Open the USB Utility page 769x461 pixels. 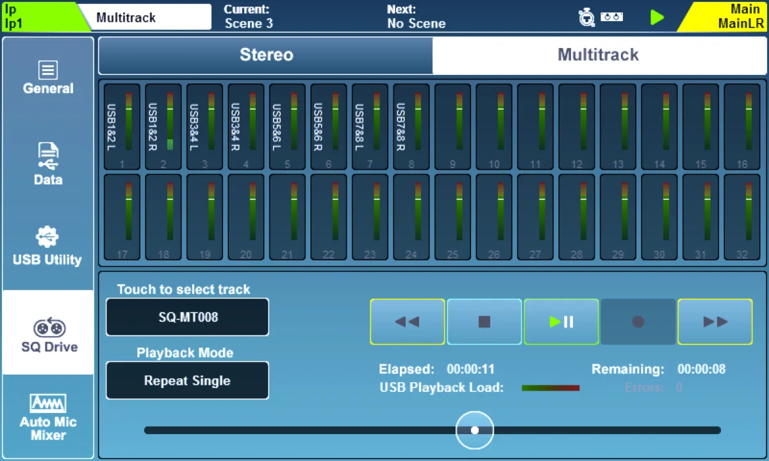(x=48, y=247)
